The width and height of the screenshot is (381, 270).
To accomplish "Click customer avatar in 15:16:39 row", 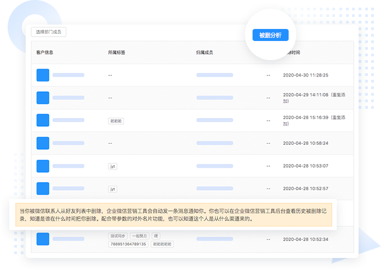I will (x=43, y=120).
